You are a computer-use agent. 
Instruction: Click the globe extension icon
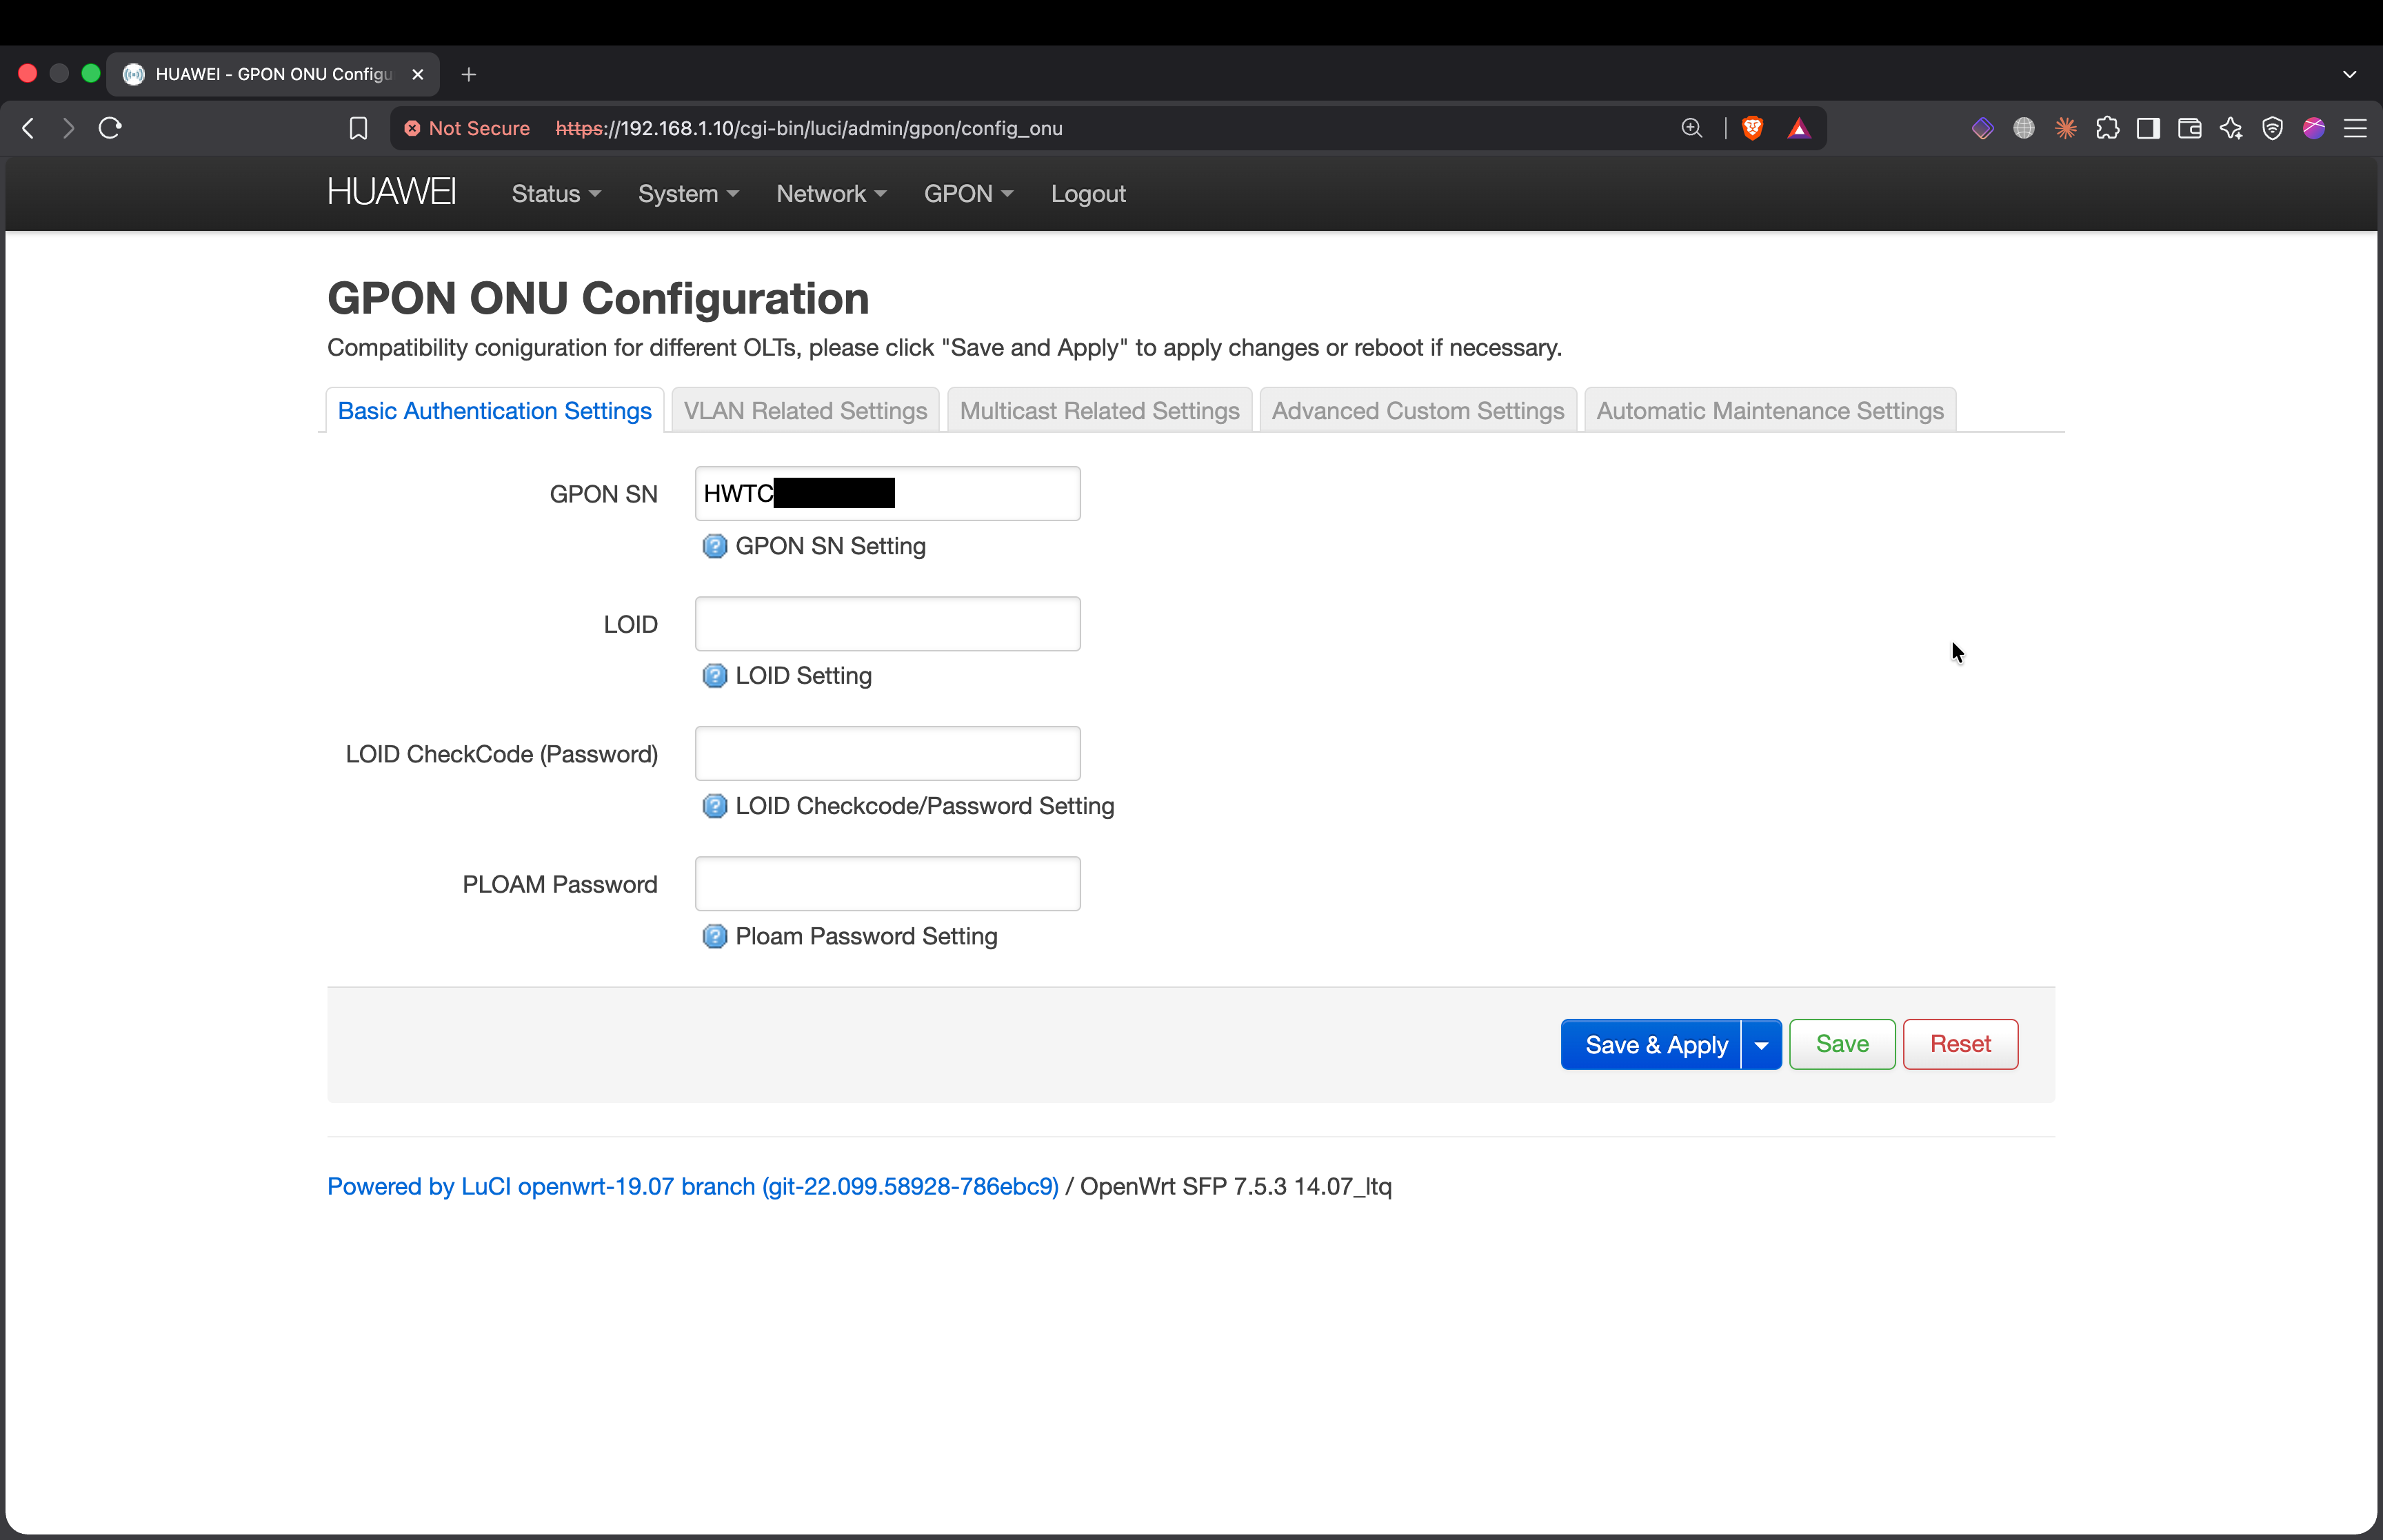point(2023,128)
